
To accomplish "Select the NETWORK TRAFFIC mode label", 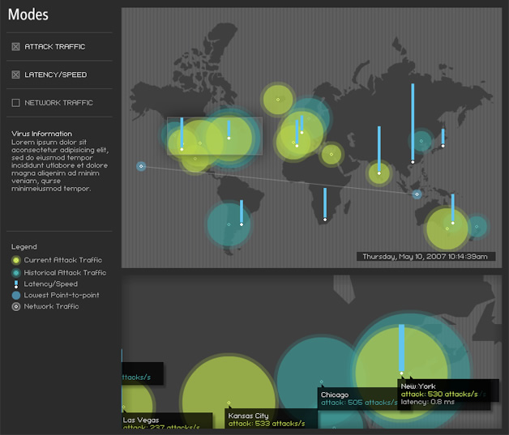I will 58,103.
